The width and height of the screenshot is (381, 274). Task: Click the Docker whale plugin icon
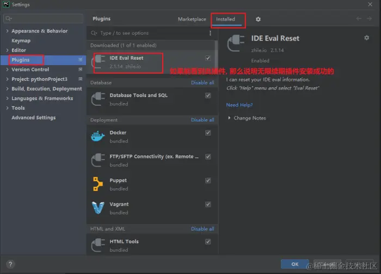(x=98, y=136)
